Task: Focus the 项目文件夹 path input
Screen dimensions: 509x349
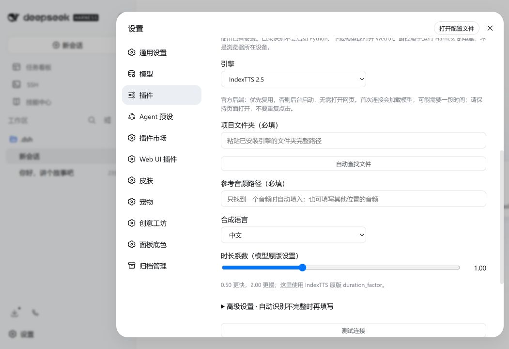Action: [x=353, y=141]
